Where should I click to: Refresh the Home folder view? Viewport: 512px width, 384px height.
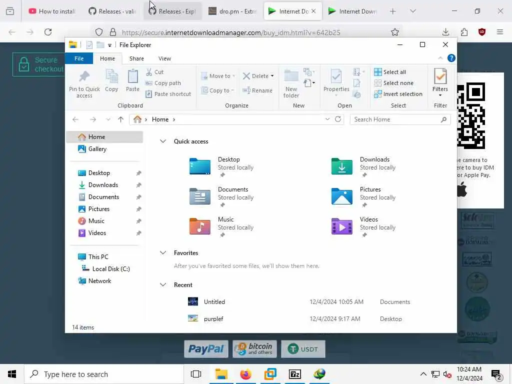(338, 119)
